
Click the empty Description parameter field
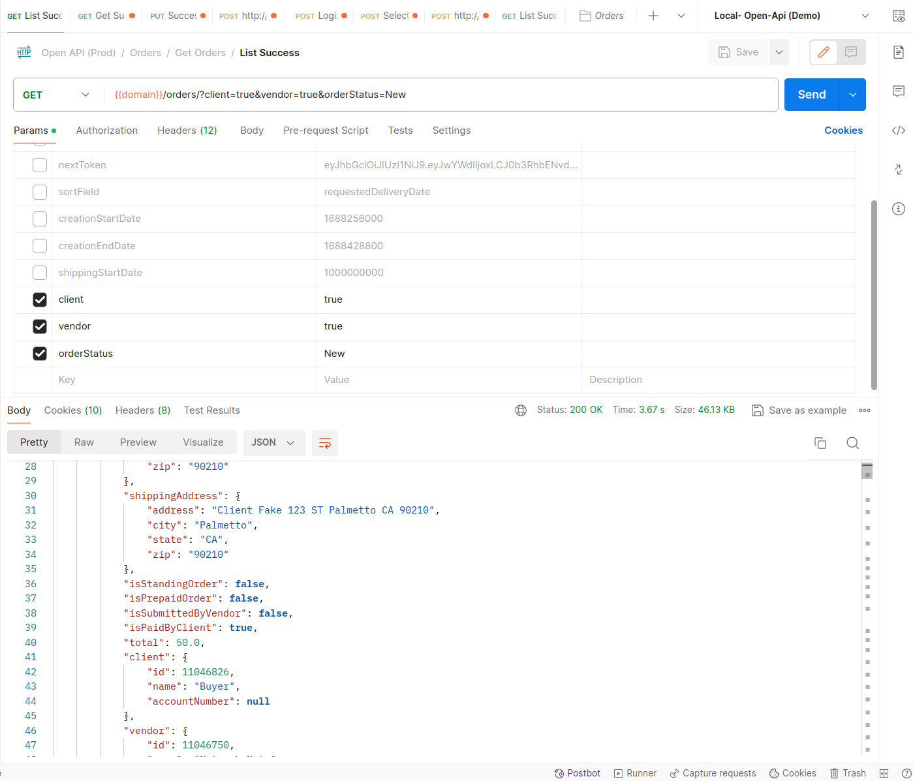(719, 380)
